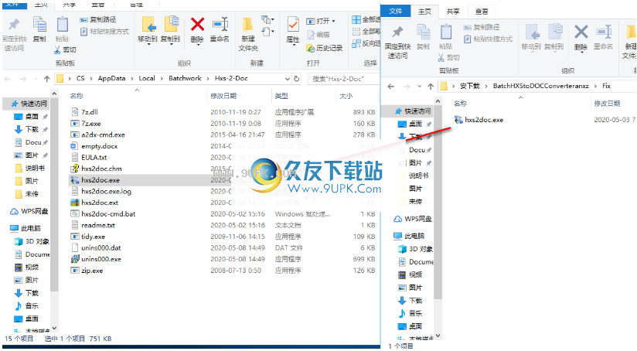Image resolution: width=637 pixels, height=351 pixels.
Task: Click Copy path in left window ribbon
Action: click(x=98, y=19)
